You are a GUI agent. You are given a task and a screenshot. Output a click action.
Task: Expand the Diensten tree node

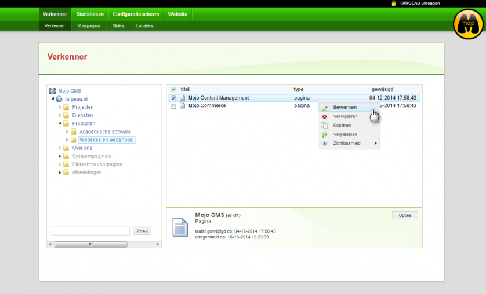[x=60, y=115]
